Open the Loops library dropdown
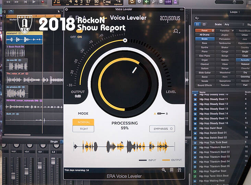This screenshot has width=251, height=185. 235,12
